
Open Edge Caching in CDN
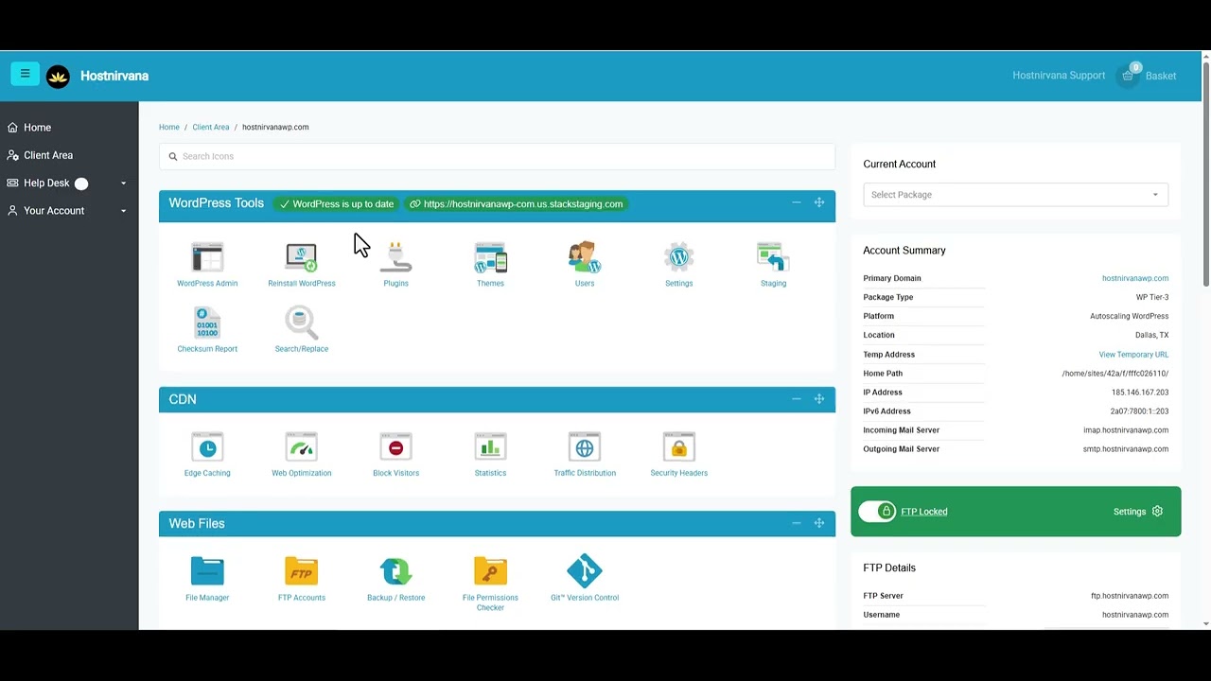tap(207, 447)
